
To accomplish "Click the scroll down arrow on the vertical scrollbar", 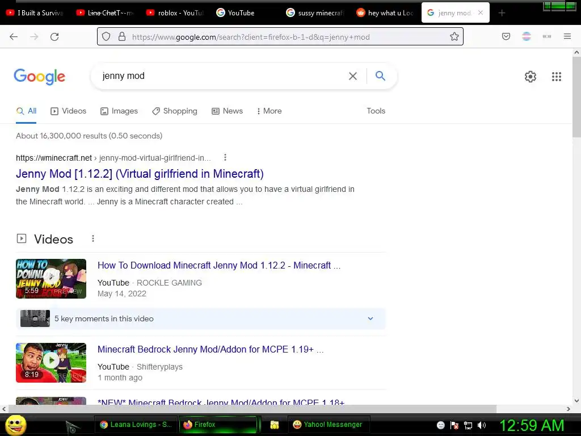I will pos(576,400).
